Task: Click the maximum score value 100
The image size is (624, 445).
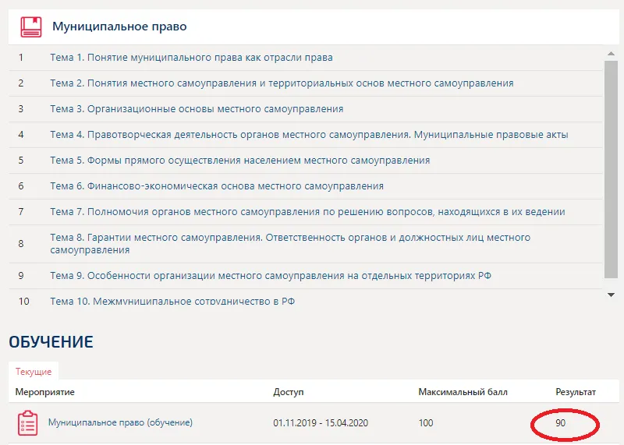Action: pos(425,422)
